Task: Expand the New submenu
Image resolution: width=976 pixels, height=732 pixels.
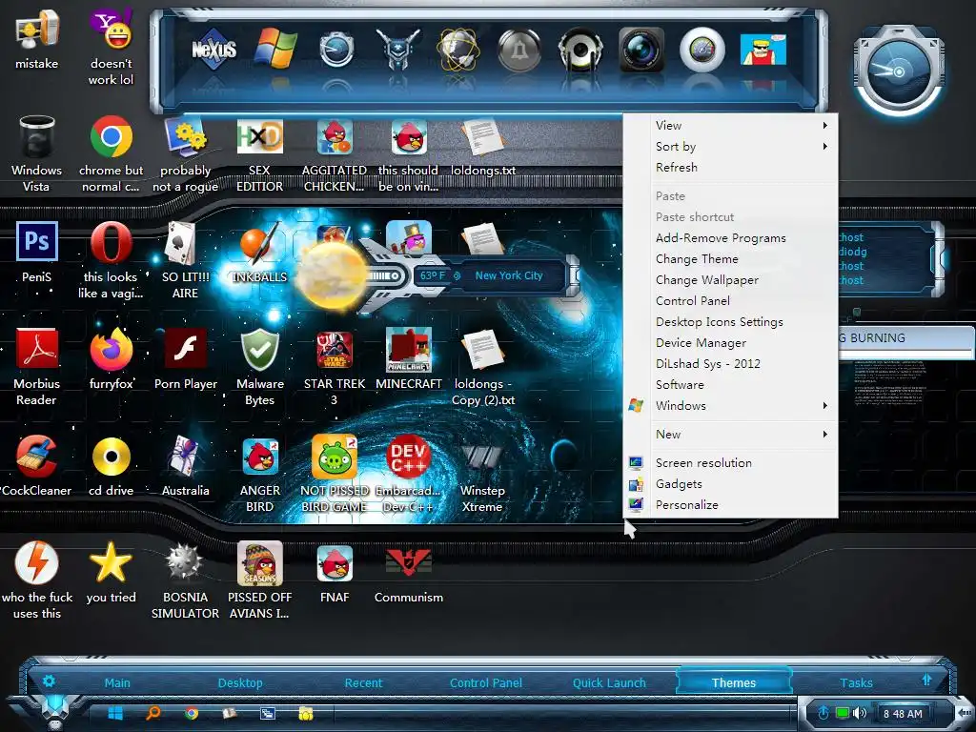Action: tap(730, 434)
